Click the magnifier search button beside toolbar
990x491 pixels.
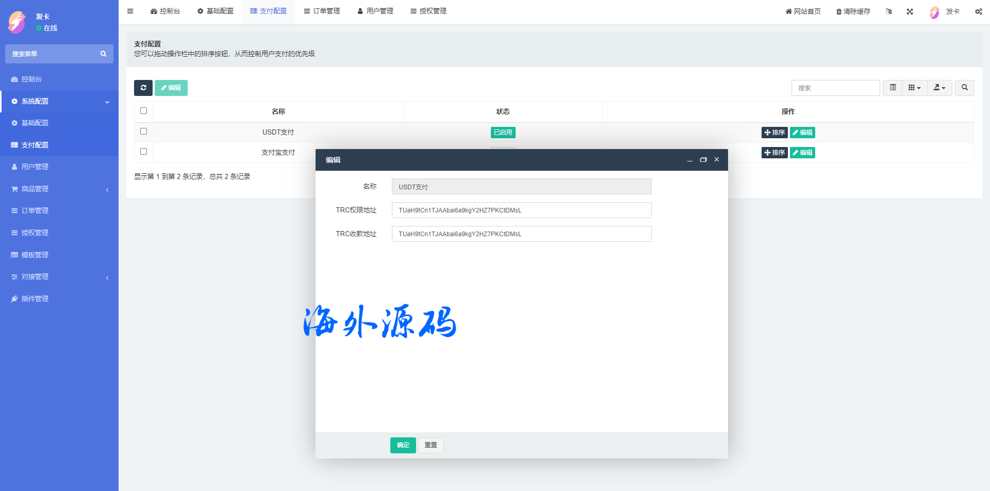[964, 88]
